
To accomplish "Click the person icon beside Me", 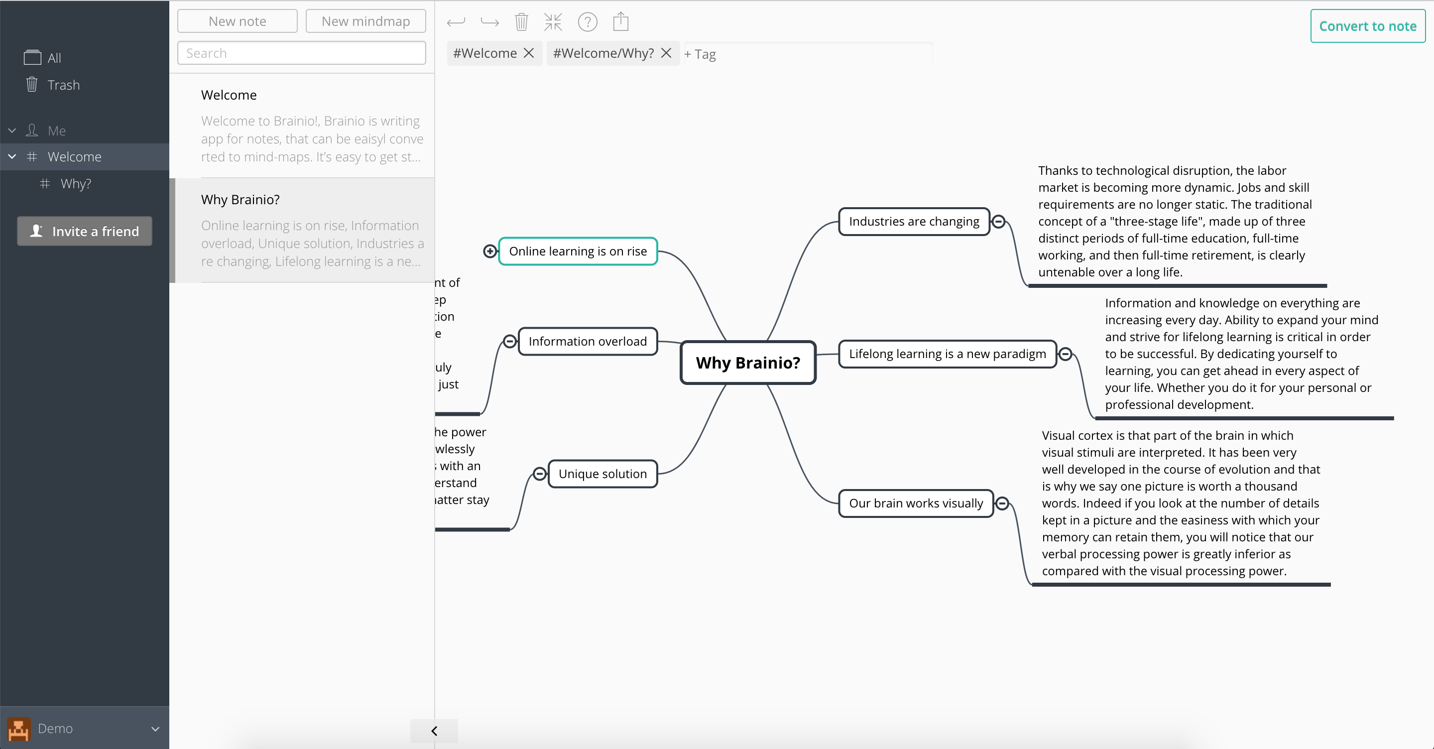I will [32, 130].
